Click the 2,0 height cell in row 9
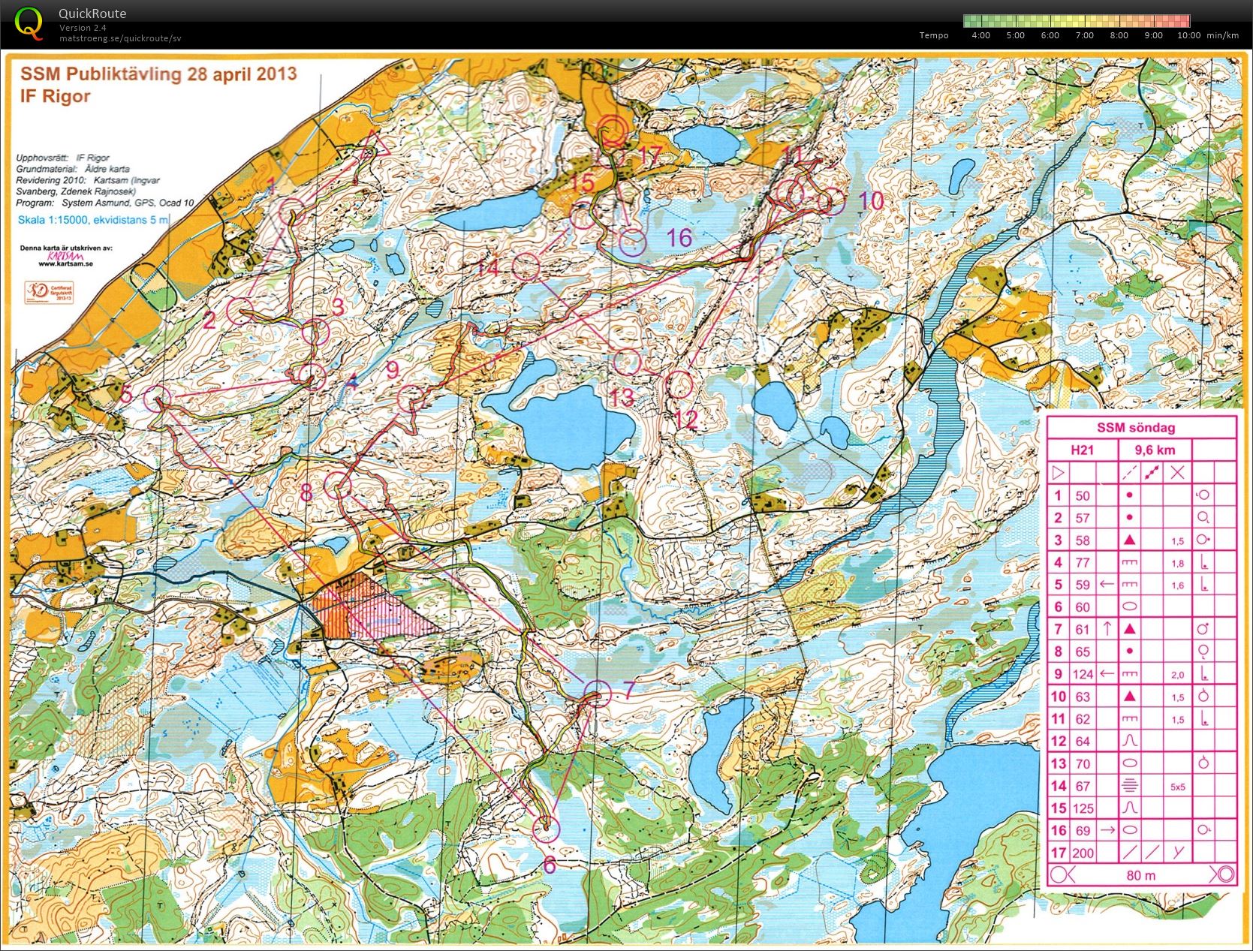Screen dimensions: 1253x951 pyautogui.click(x=1177, y=675)
